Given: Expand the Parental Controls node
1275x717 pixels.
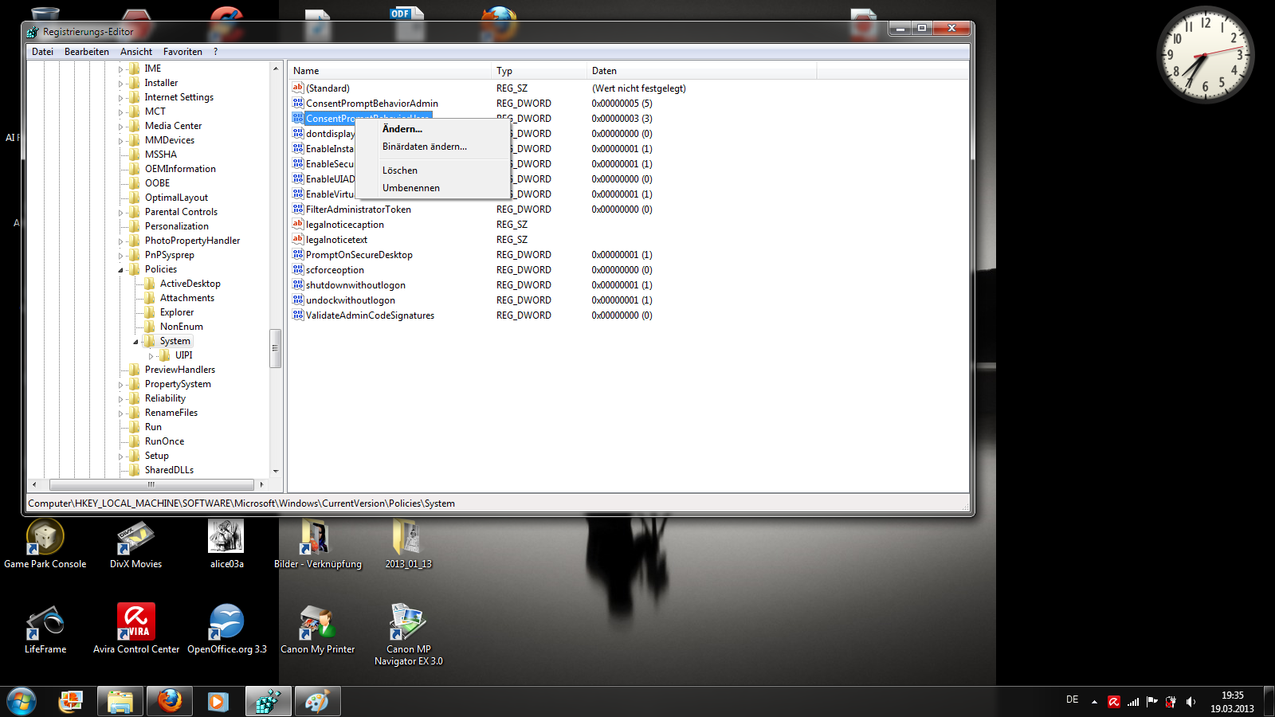Looking at the screenshot, I should 121,213.
